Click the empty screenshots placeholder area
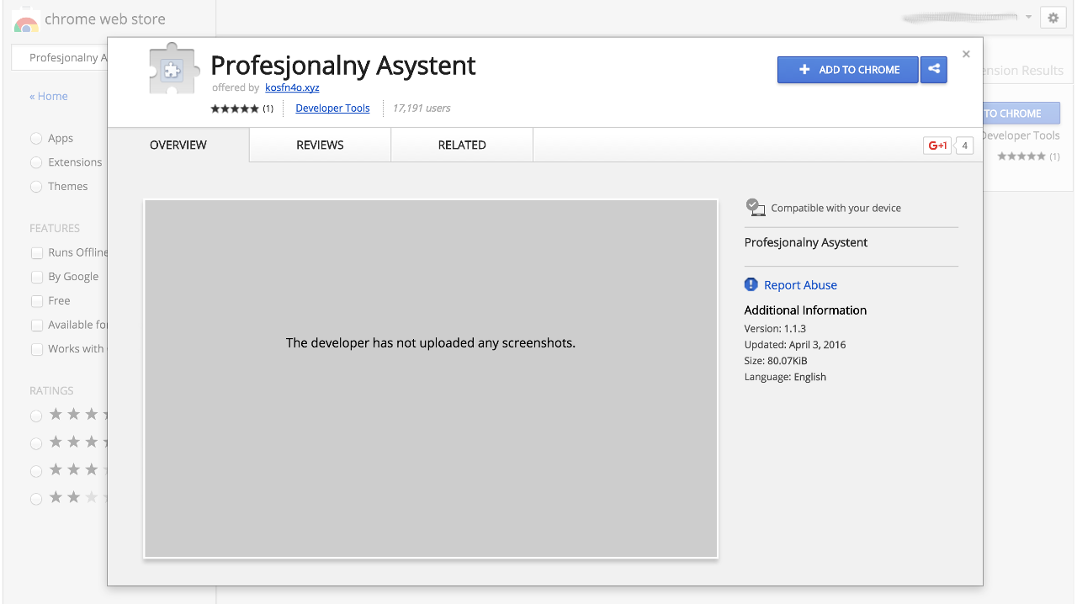1077x604 pixels. (x=431, y=379)
